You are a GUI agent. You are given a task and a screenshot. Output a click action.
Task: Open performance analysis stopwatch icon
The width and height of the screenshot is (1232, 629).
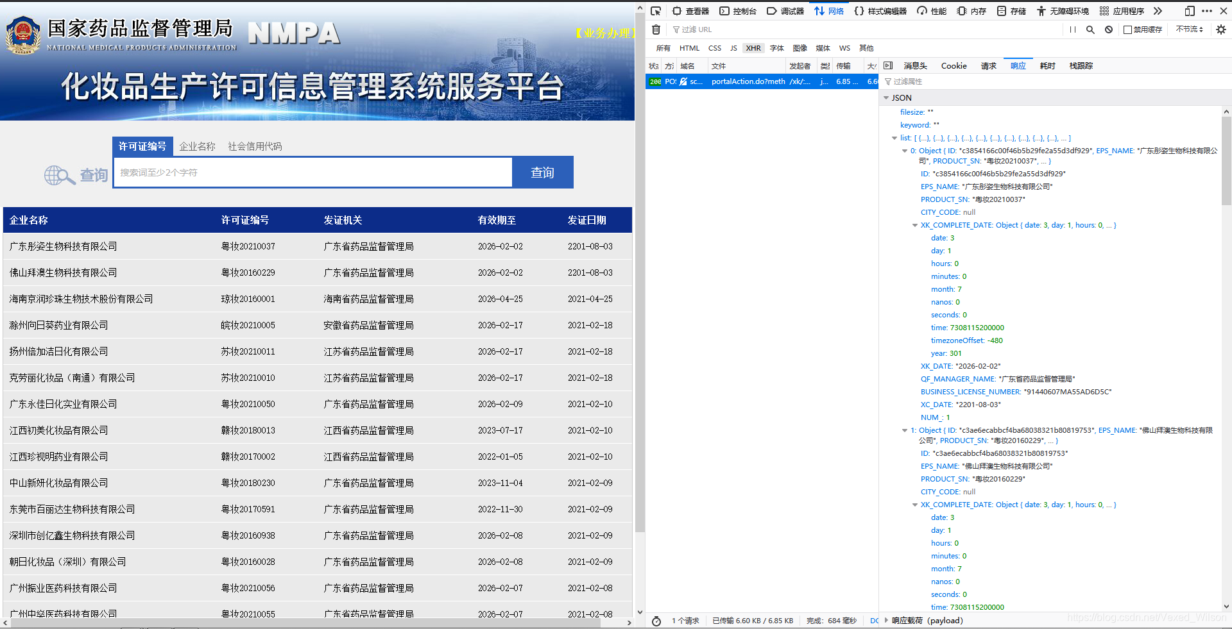656,621
